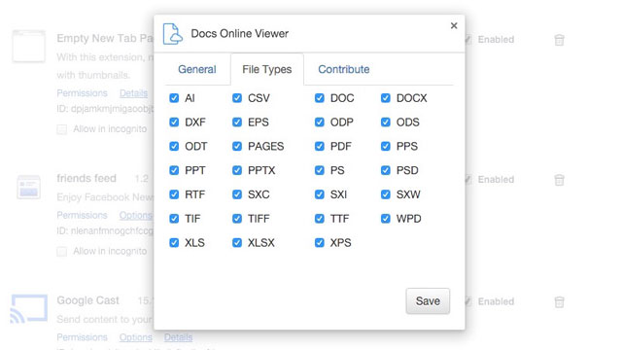The width and height of the screenshot is (622, 350).
Task: Toggle the PPT checkbox
Action: point(174,171)
